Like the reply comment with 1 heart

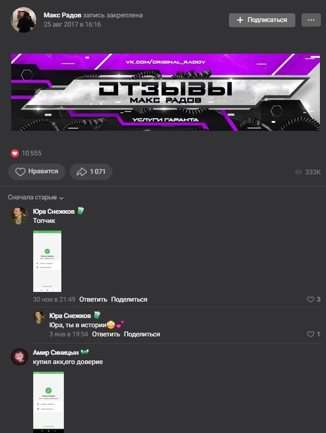(x=314, y=334)
